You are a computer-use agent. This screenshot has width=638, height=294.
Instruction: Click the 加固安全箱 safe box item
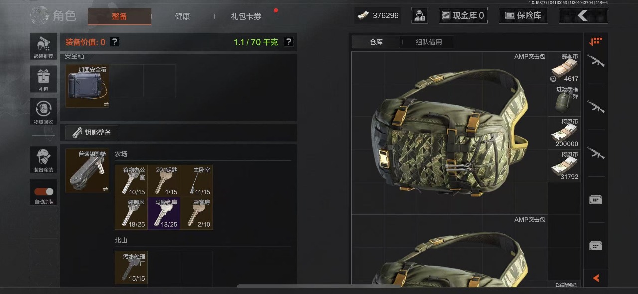pos(88,86)
